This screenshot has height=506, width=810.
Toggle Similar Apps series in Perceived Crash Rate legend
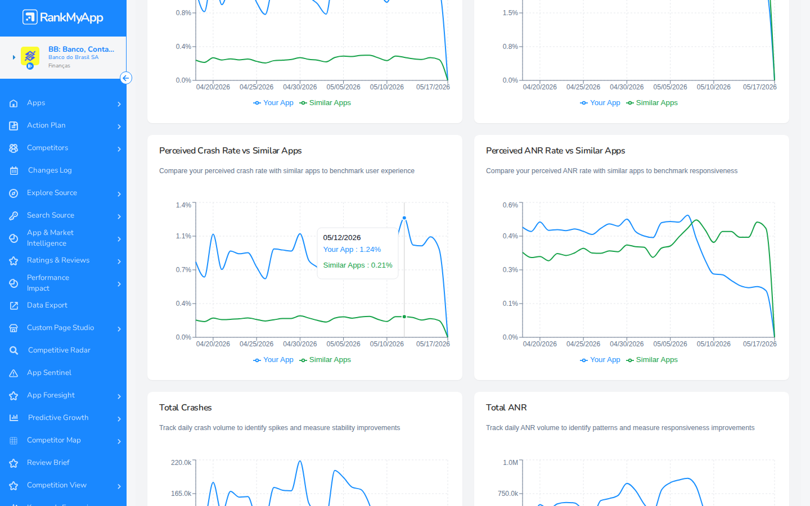[325, 360]
